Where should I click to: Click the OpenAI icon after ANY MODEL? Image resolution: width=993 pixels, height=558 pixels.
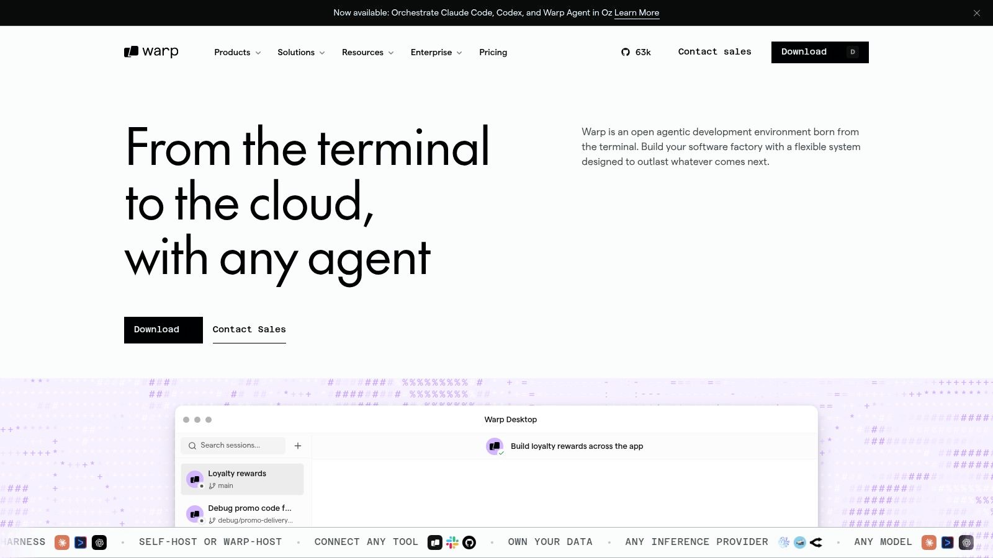coord(966,542)
